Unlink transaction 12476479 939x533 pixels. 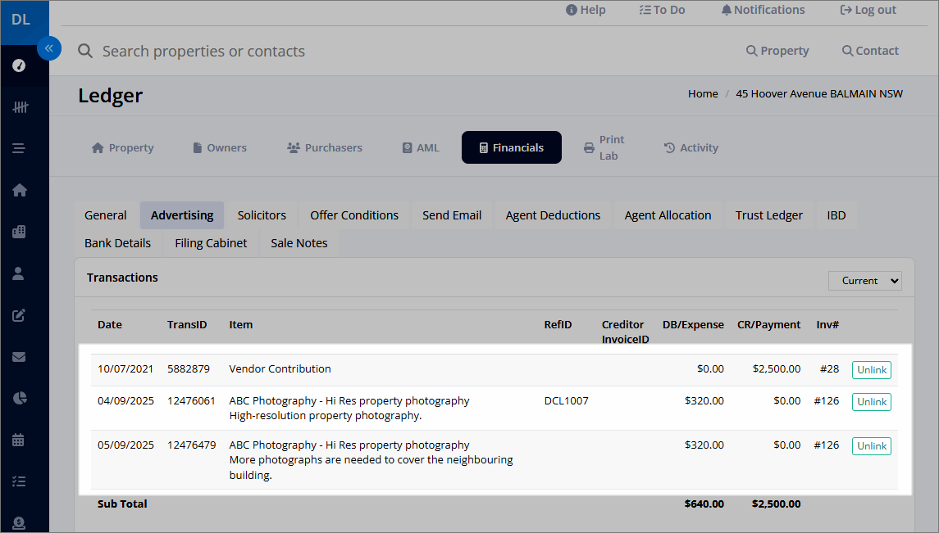(x=871, y=446)
